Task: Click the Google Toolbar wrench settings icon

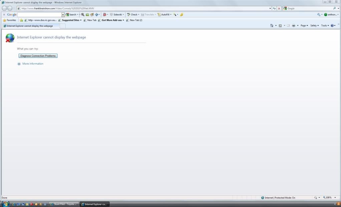Action: pos(319,15)
